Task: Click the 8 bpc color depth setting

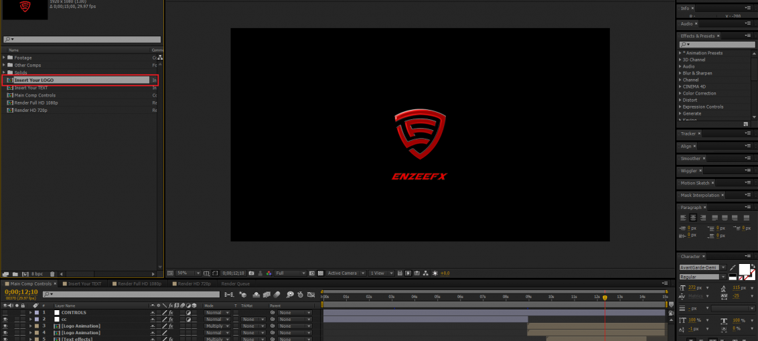Action: coord(37,274)
